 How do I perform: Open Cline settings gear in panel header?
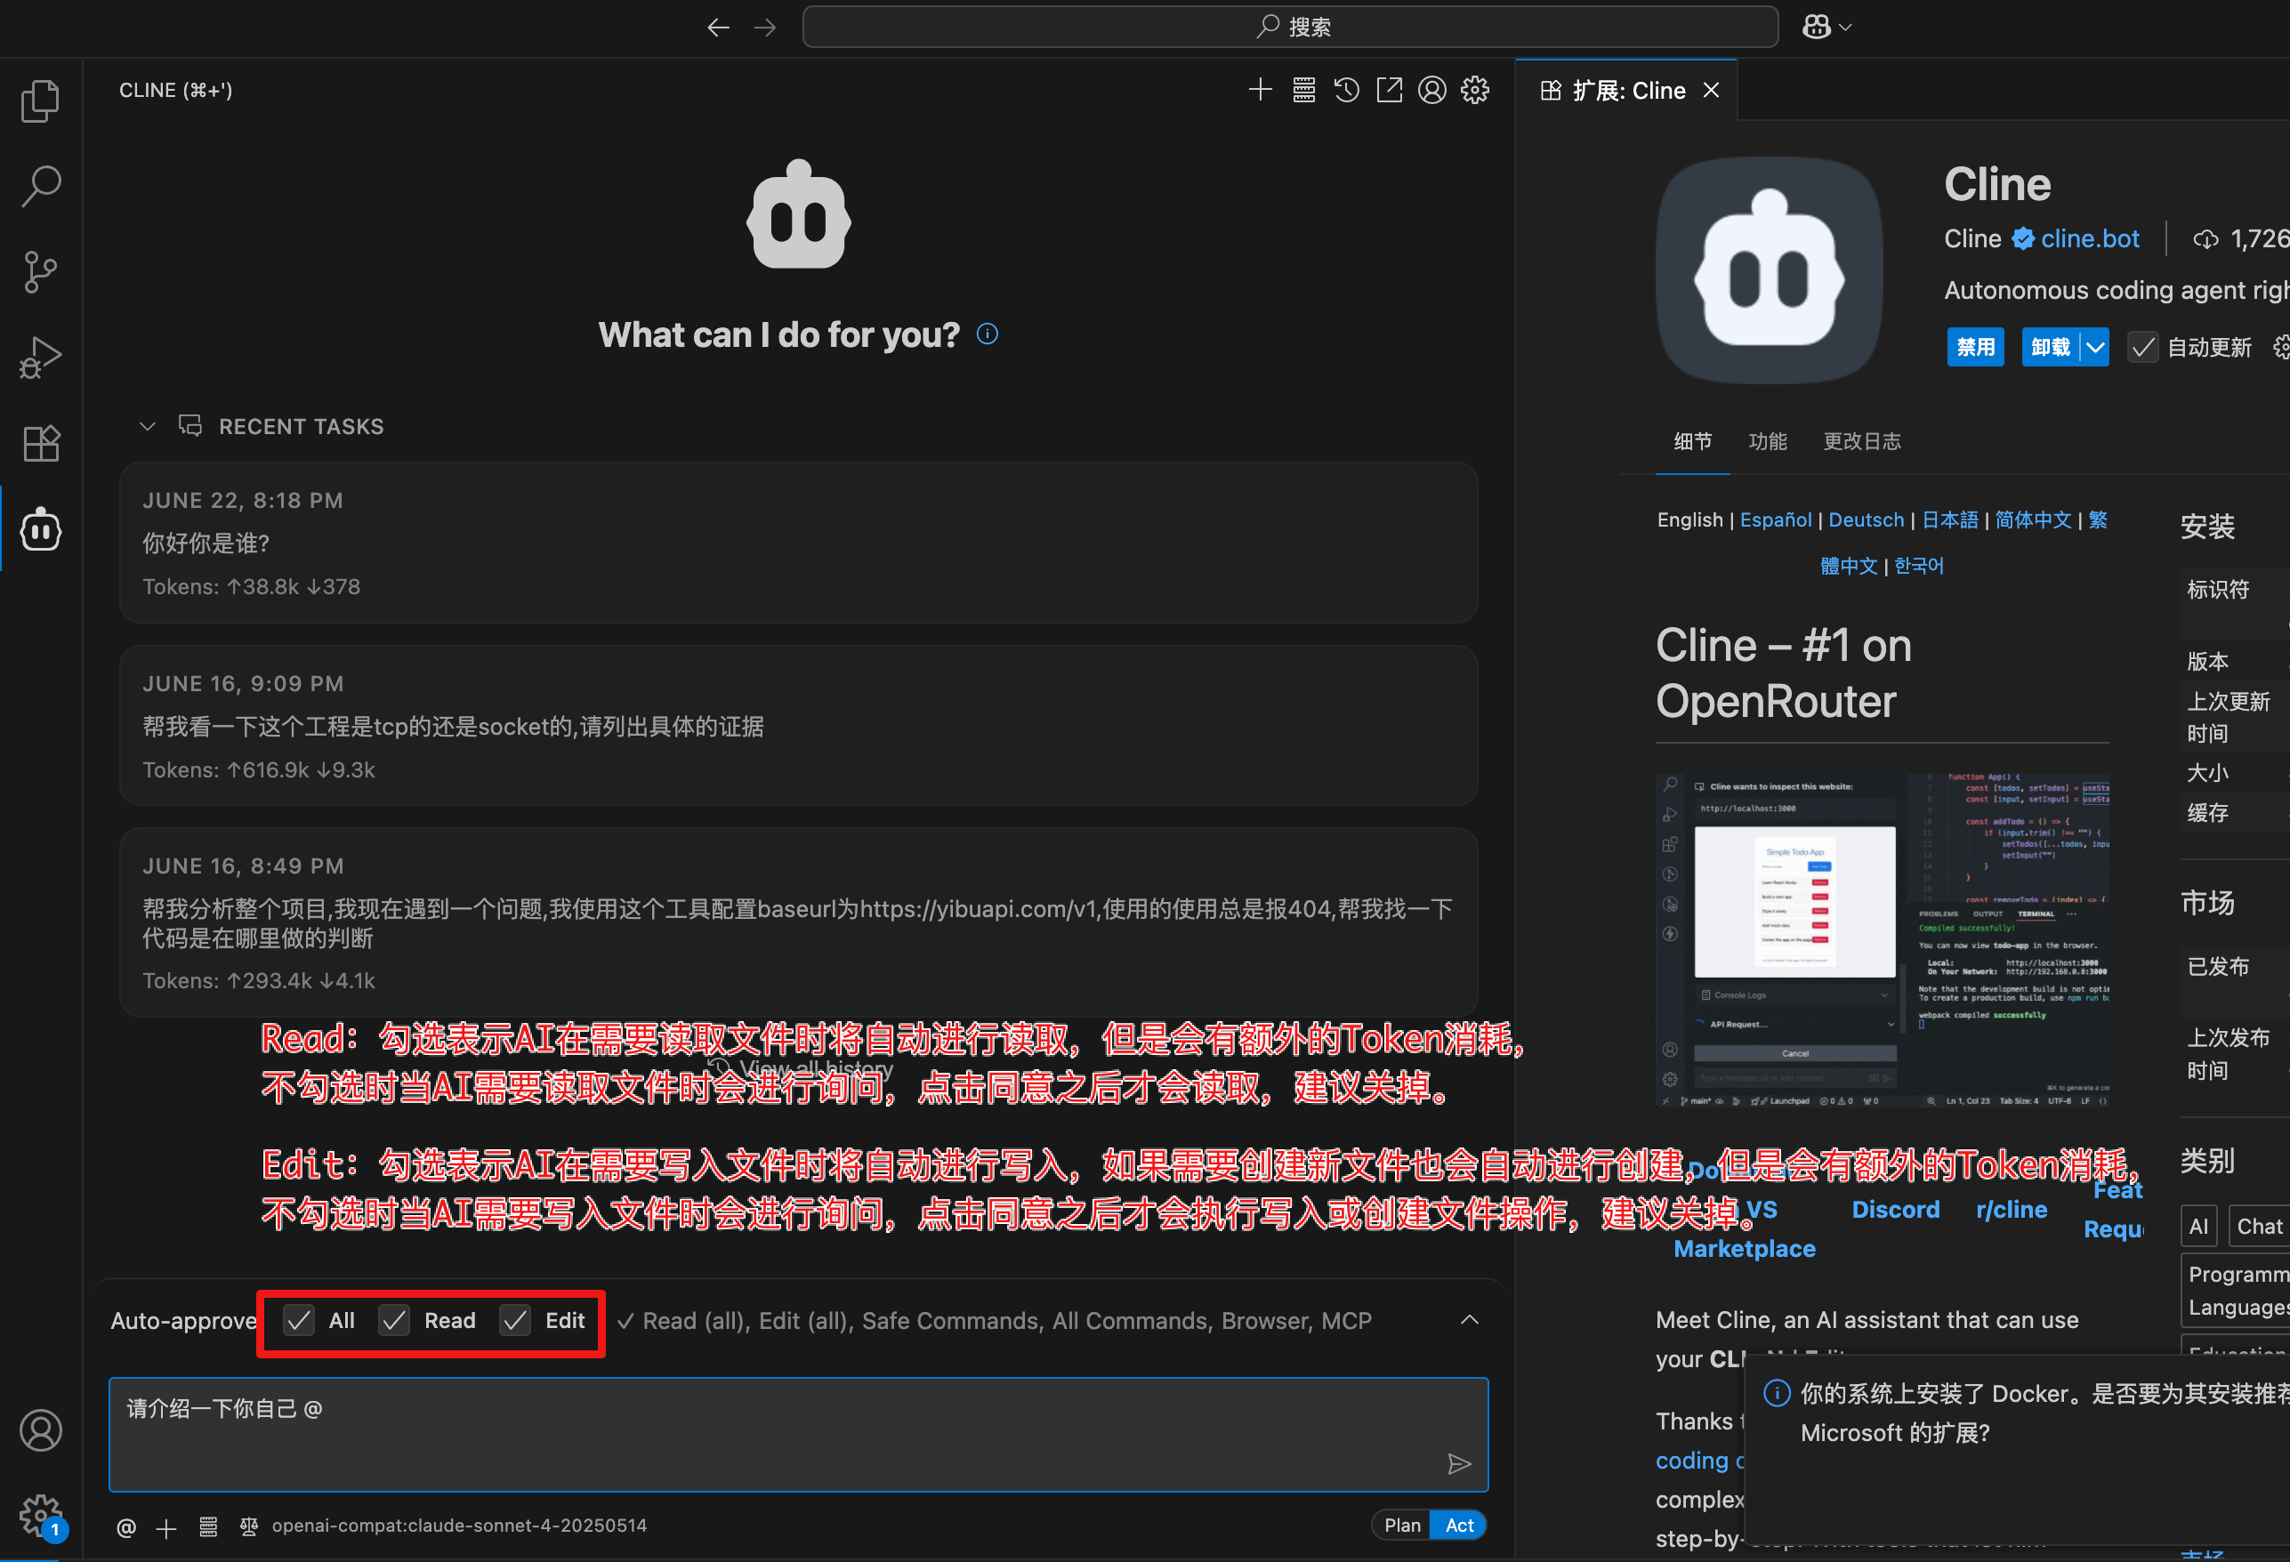(x=1474, y=90)
